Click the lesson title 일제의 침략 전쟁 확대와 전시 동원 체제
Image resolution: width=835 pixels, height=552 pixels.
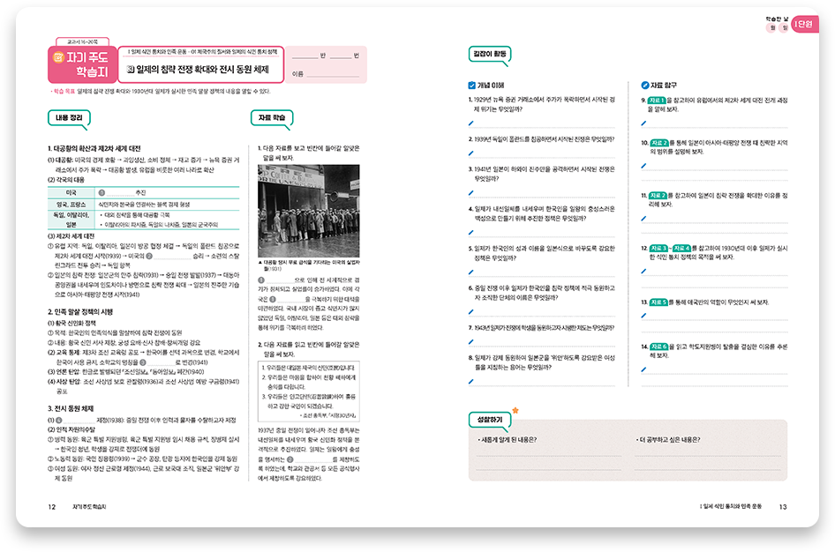point(202,70)
